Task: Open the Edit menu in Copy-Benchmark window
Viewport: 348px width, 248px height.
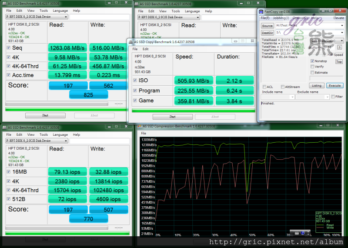Action: click(x=146, y=49)
